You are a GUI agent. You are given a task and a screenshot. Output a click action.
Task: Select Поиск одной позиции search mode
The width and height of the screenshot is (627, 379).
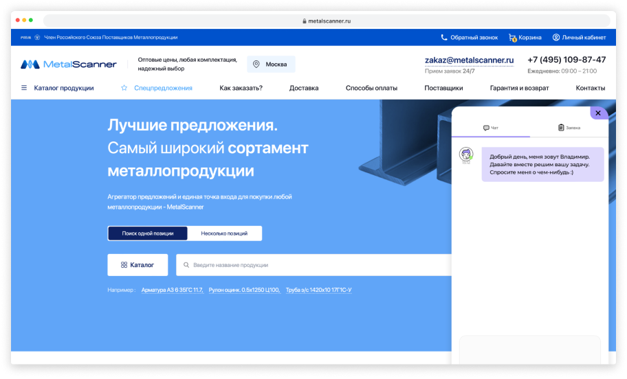tap(148, 233)
